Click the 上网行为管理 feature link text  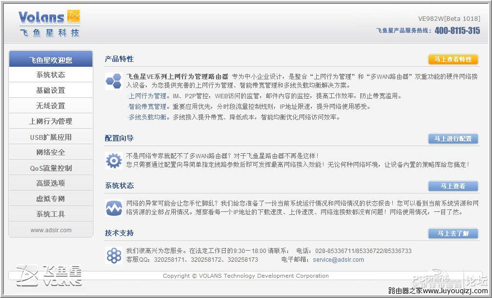tap(148, 96)
